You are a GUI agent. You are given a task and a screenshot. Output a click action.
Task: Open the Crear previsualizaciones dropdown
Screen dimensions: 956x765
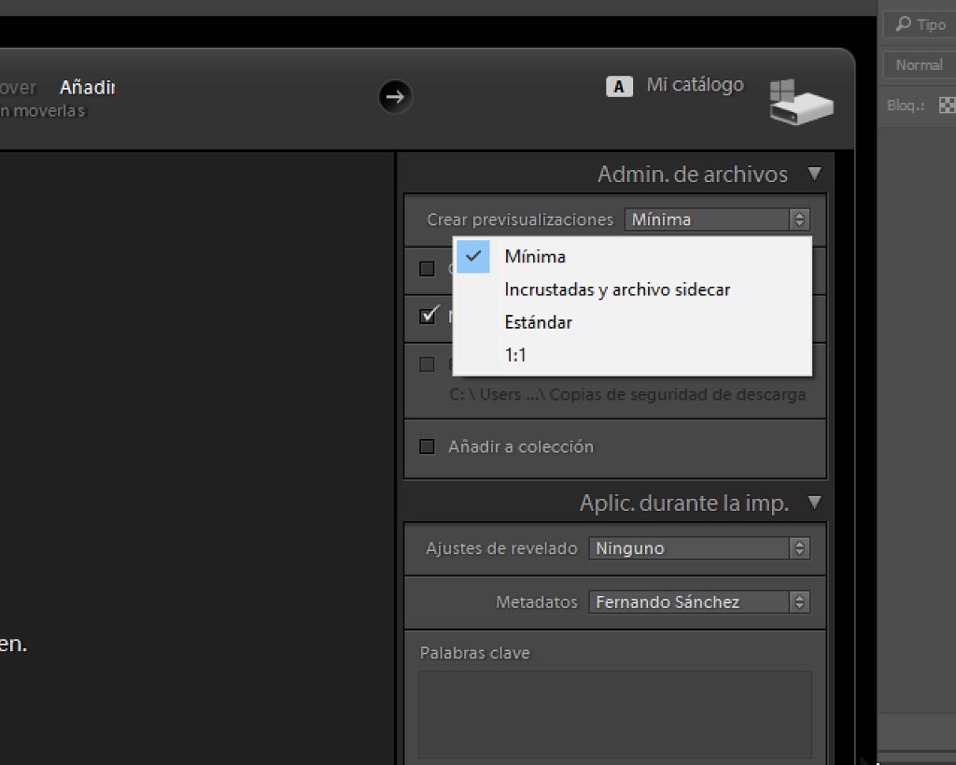click(717, 220)
